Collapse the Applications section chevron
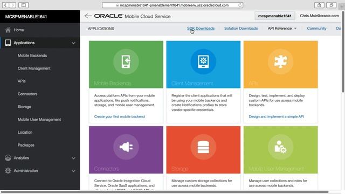The image size is (345, 194). pos(73,43)
